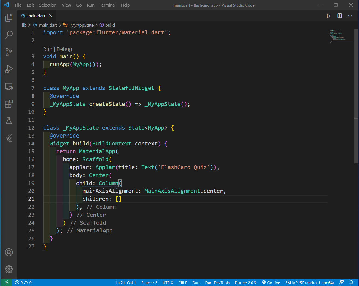This screenshot has height=286, width=359.
Task: Close the main.dart tab
Action: (x=51, y=16)
